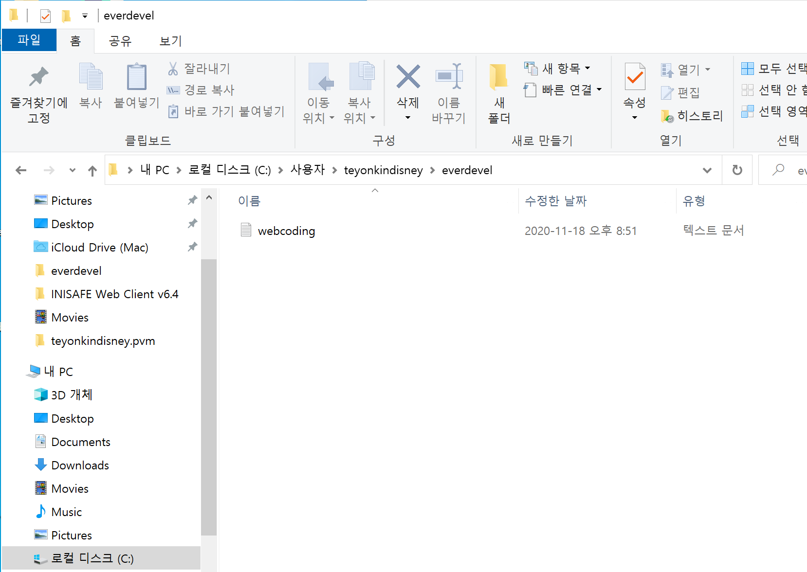Image resolution: width=807 pixels, height=572 pixels.
Task: Click 편집 (Edit) in ribbon
Action: pos(680,92)
